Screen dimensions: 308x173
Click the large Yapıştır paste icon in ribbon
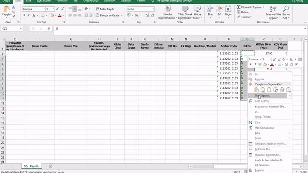pos(6,9)
